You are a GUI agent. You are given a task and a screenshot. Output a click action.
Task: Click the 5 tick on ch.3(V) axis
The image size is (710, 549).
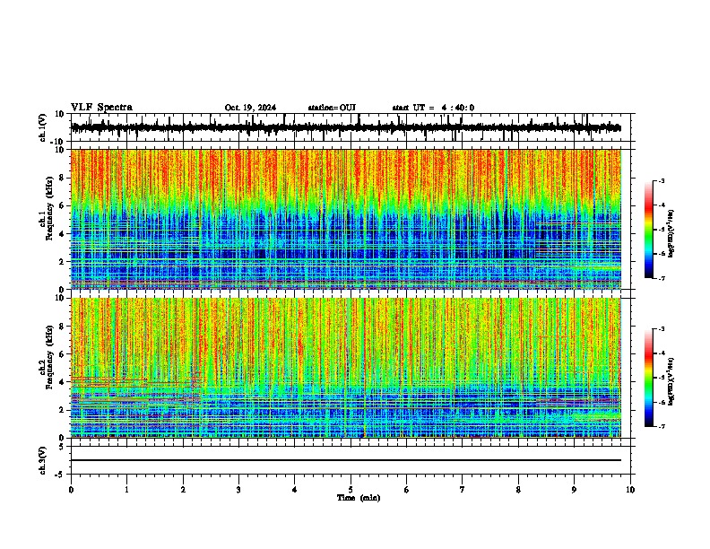point(63,447)
